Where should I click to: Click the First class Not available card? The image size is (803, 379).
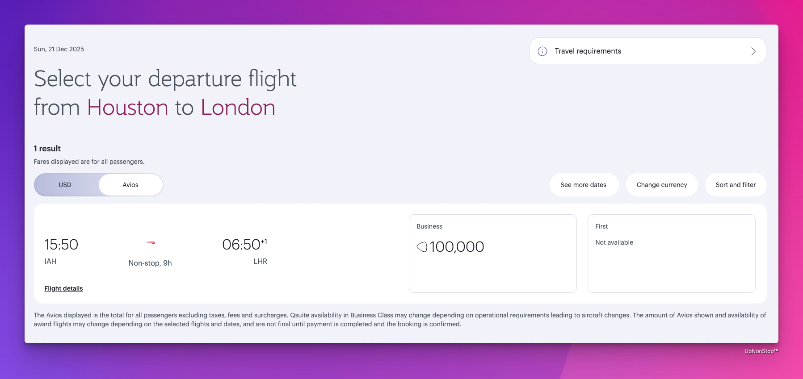[x=671, y=253]
